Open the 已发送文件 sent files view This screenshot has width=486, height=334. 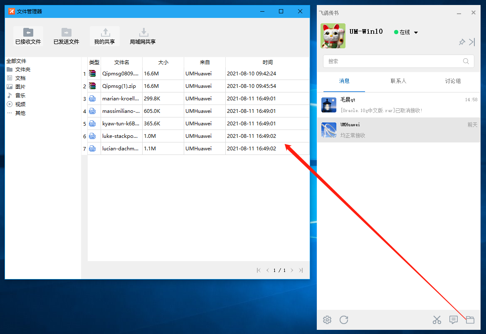[66, 36]
